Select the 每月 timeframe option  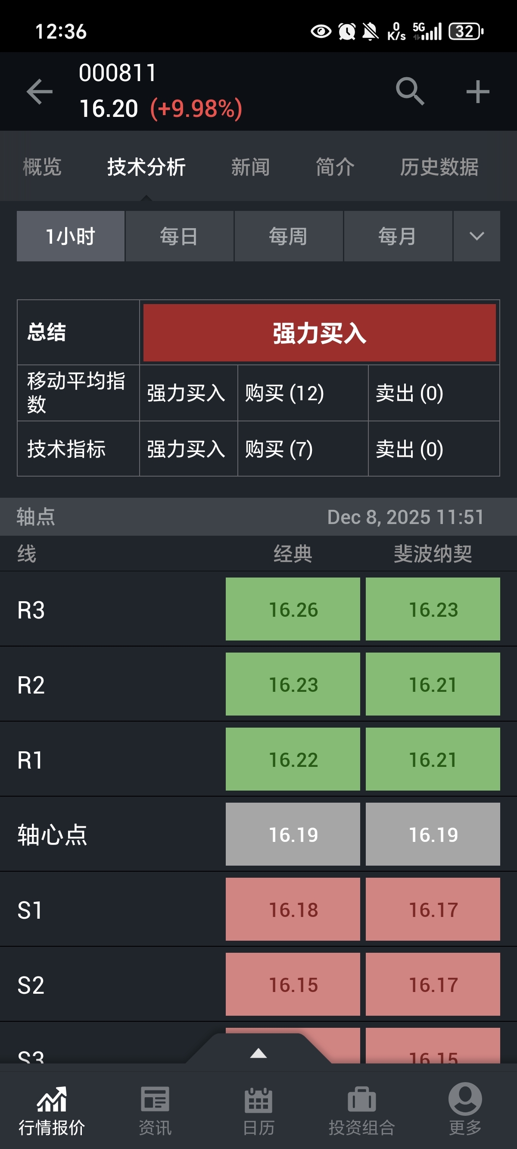coord(398,236)
